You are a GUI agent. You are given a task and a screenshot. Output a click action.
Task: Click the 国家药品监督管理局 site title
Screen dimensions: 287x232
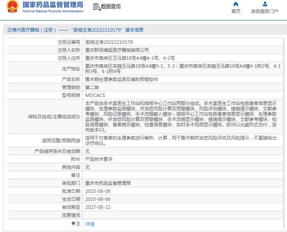[x=53, y=5]
